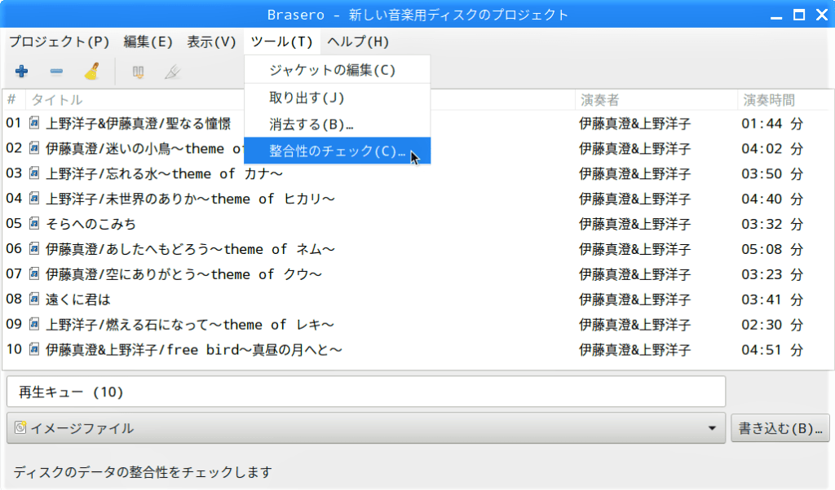The image size is (835, 490).
Task: Click the blue plus add-files icon
Action: coord(21,71)
